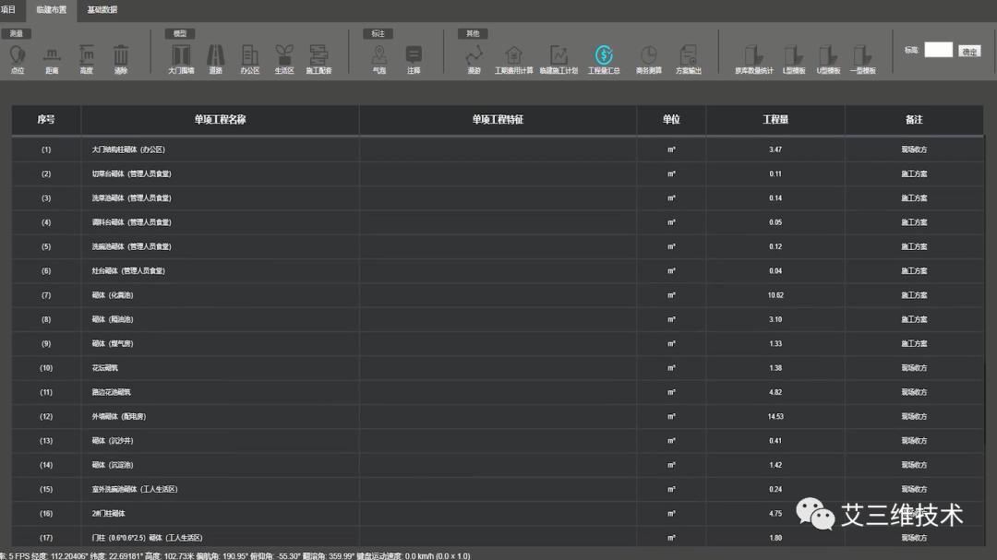The width and height of the screenshot is (997, 560).
Task: Select the 切菜台砌体 row name
Action: [x=132, y=173]
